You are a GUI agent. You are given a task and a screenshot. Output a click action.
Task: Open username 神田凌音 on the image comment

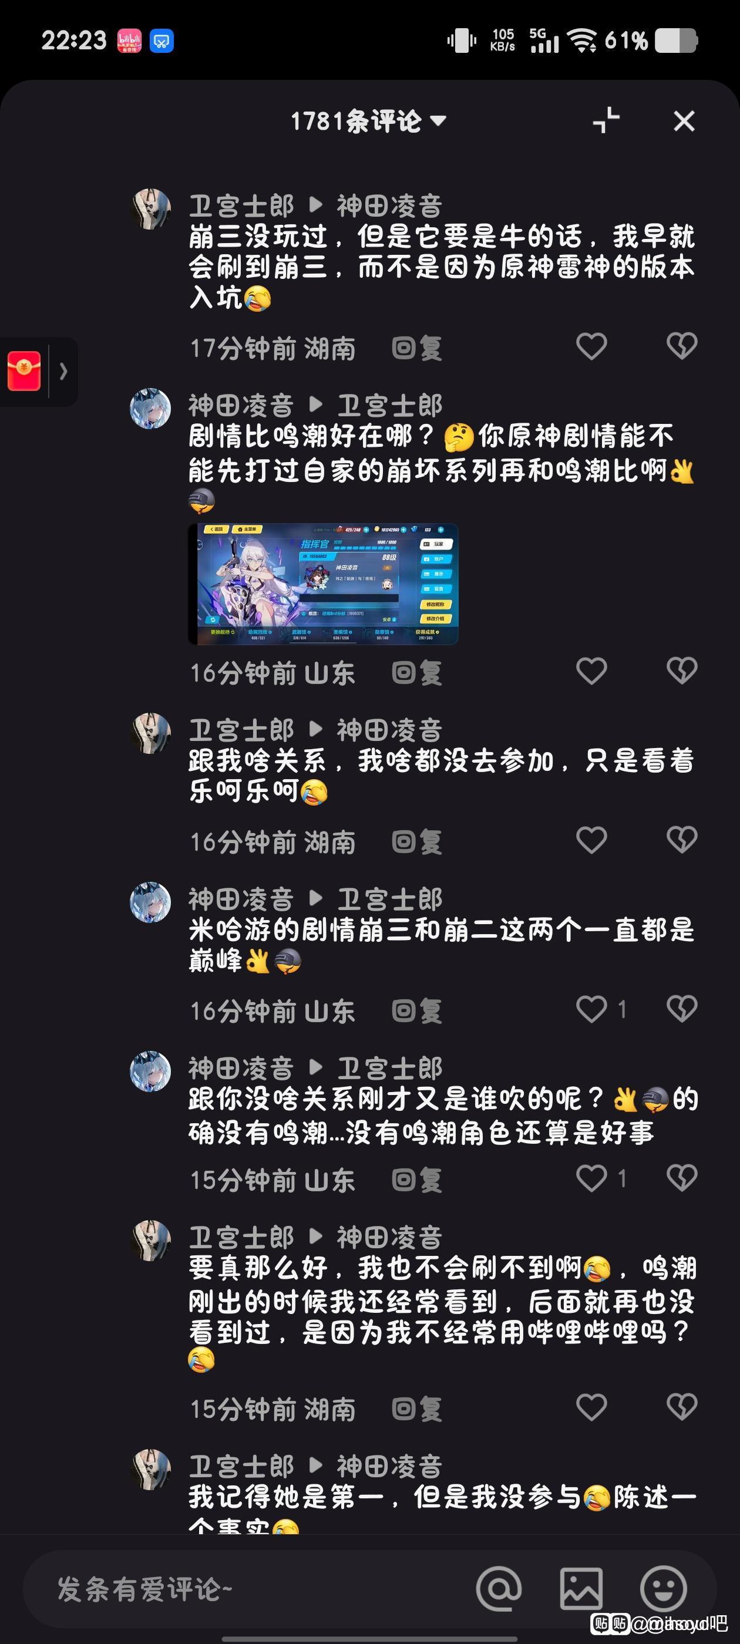pyautogui.click(x=241, y=405)
